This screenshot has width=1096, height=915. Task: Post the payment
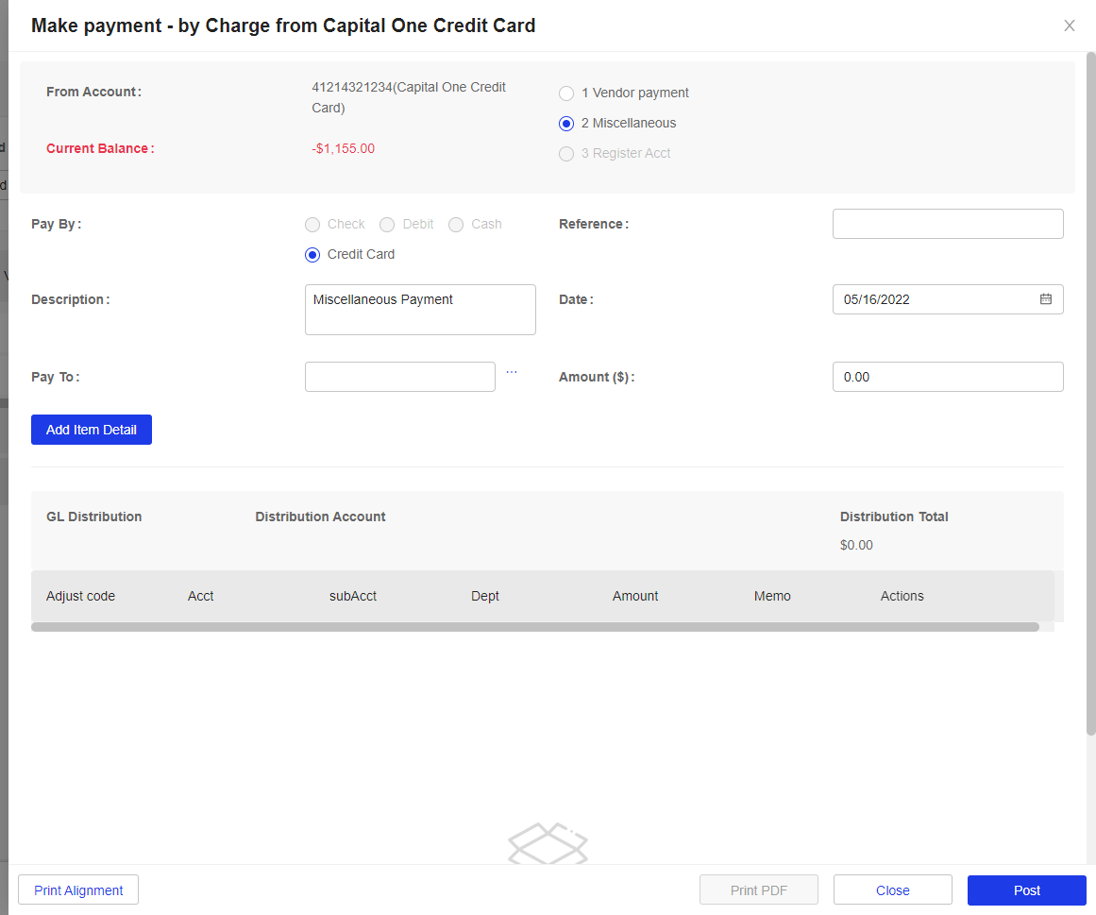[x=1027, y=890]
